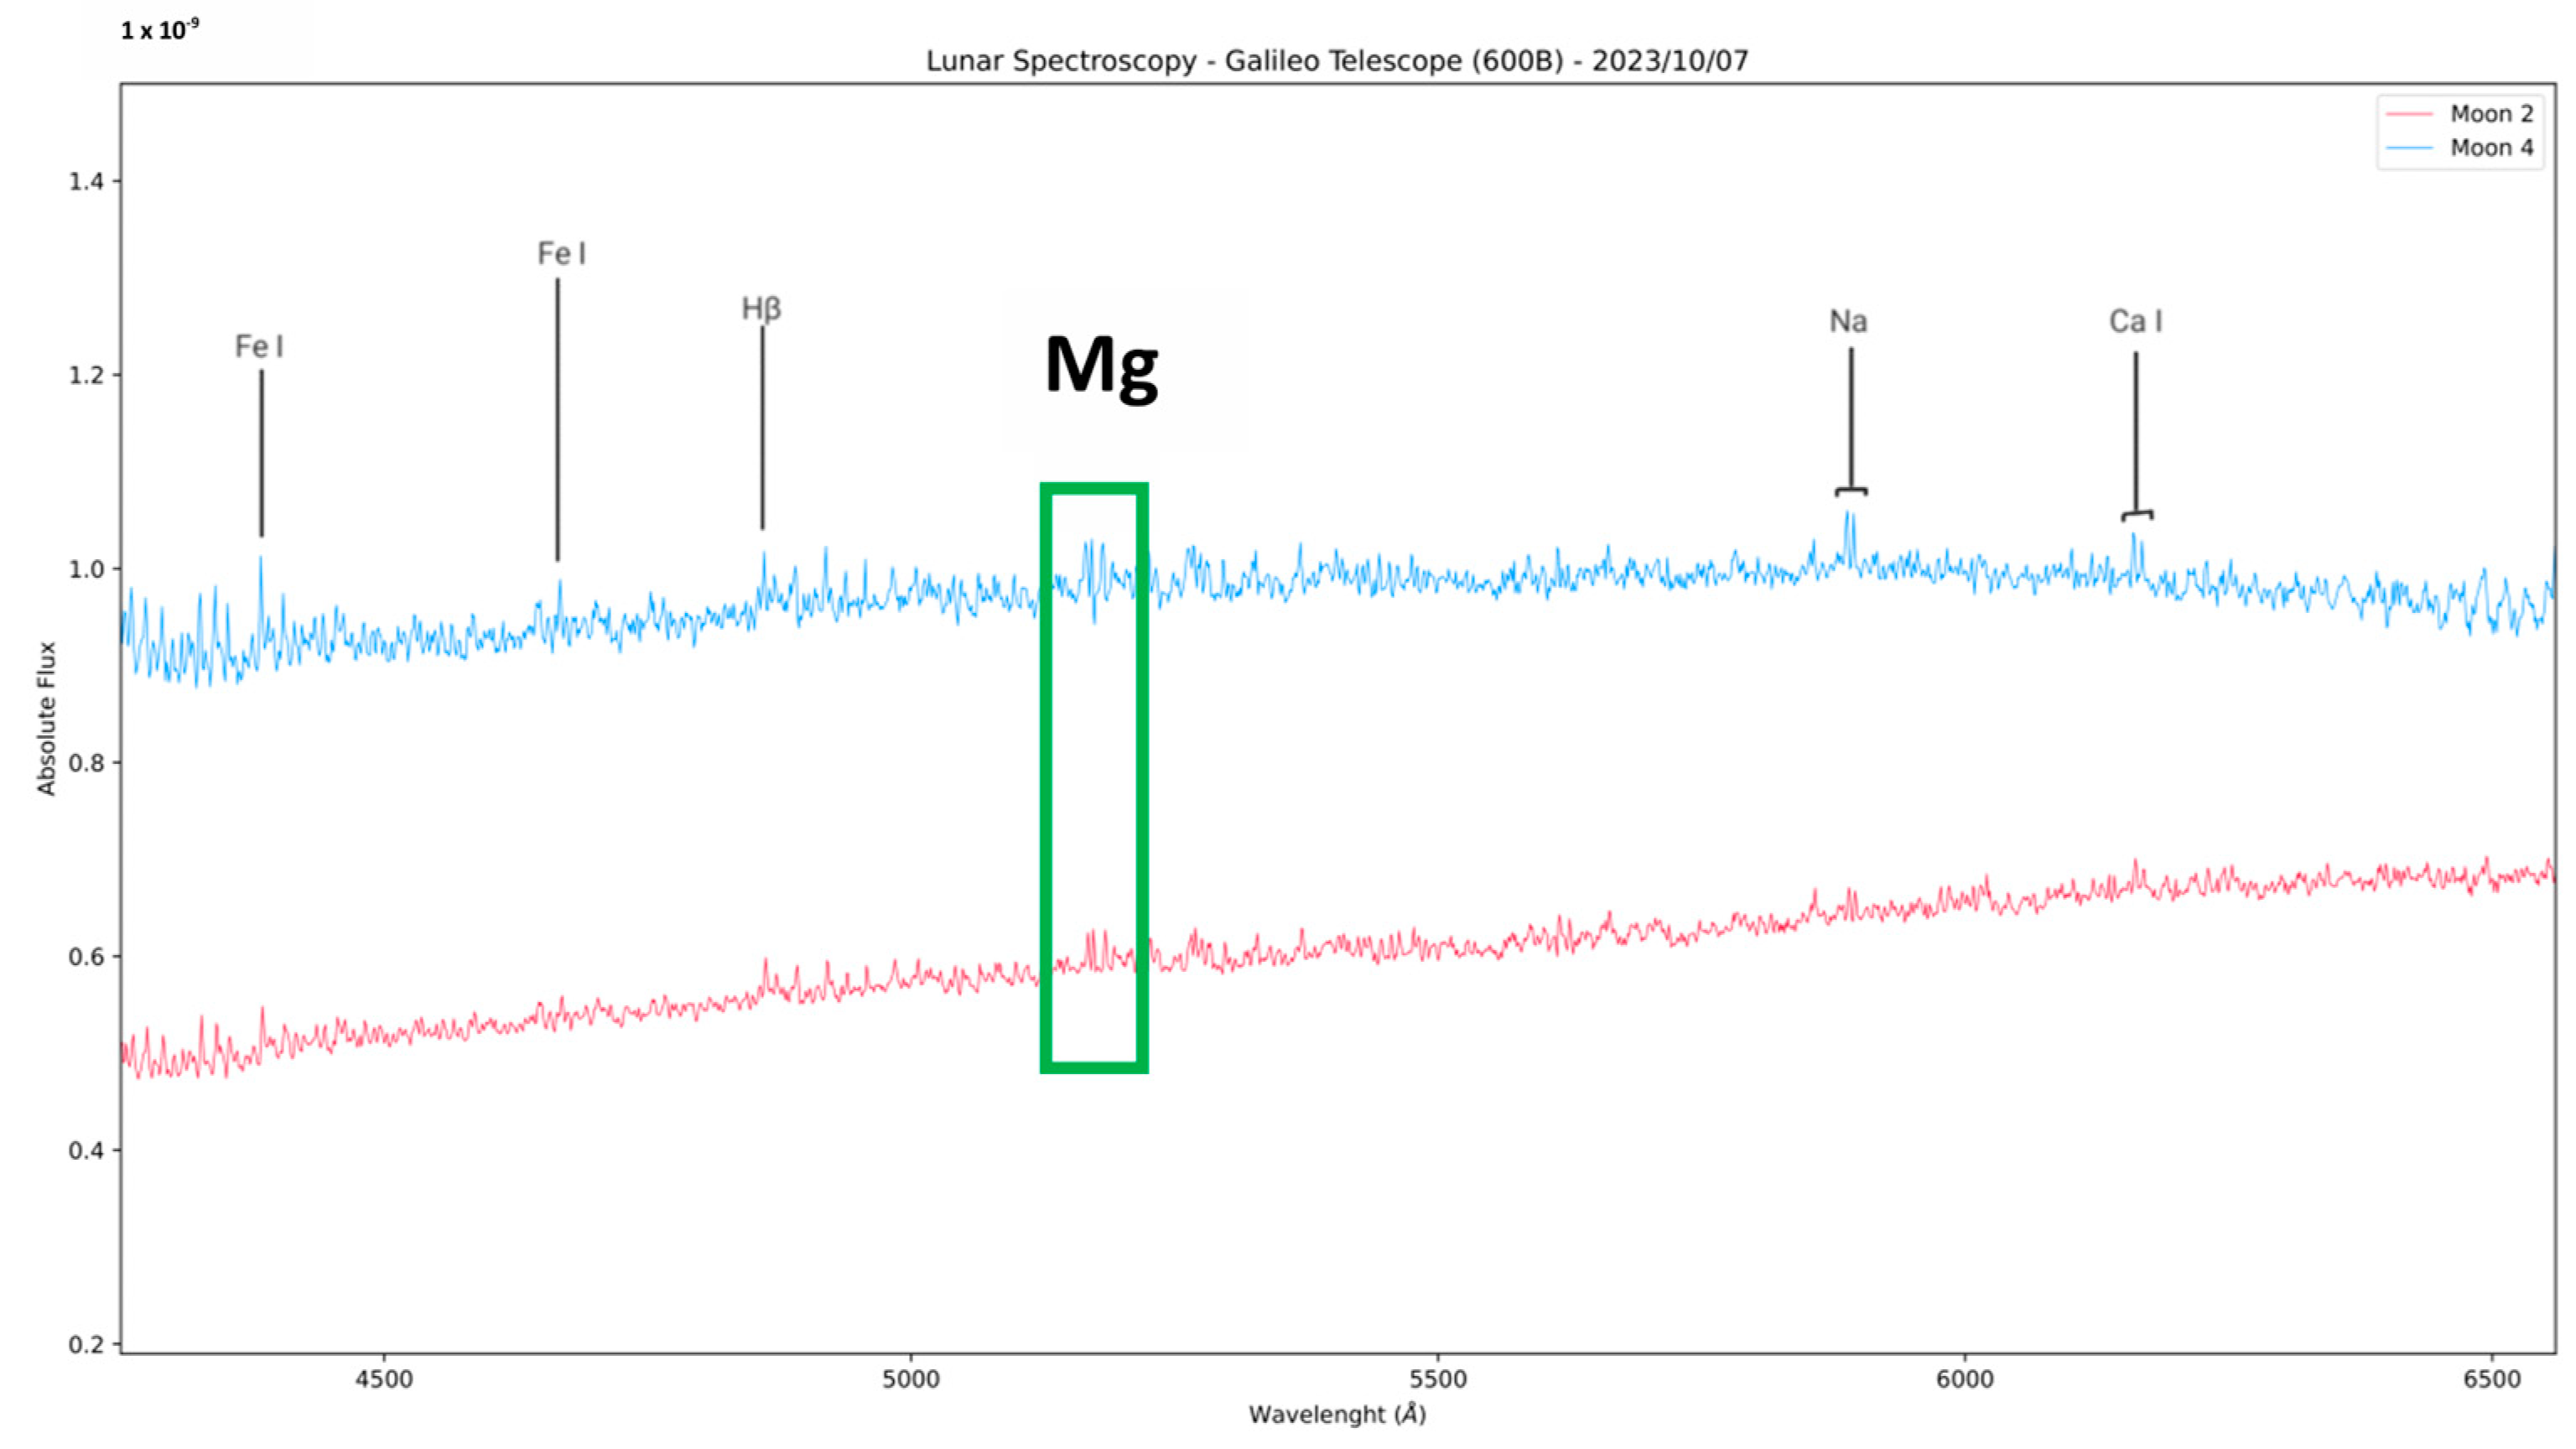Click the taller Fe I label

click(x=561, y=254)
